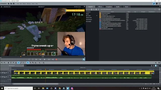Screen dimensions: 161x90
Task: Select Cloud import in sidebar
Action: click(89, 19)
